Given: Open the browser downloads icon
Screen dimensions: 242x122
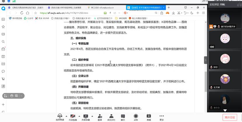Looking at the screenshot, I should (173, 13).
